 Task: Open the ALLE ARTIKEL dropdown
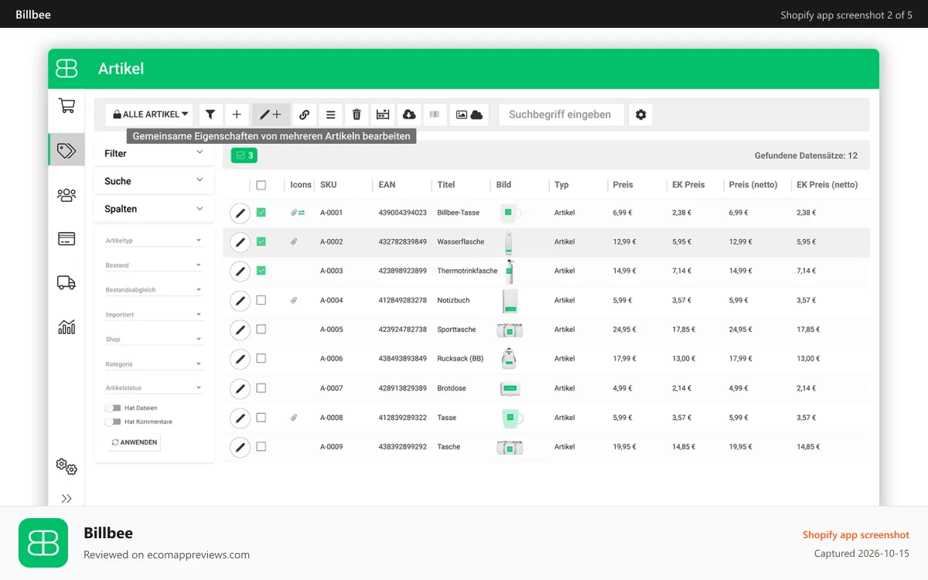pyautogui.click(x=150, y=114)
